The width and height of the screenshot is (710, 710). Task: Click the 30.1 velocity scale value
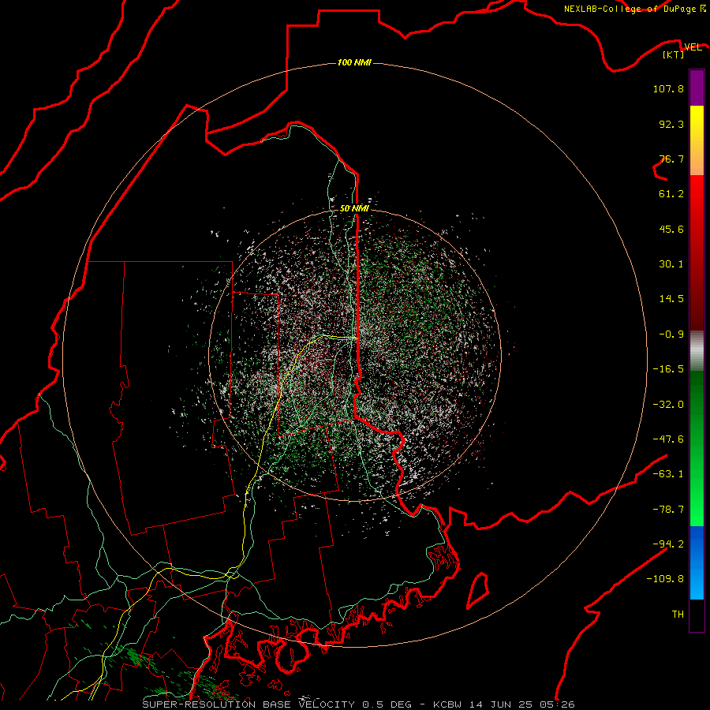pos(671,264)
